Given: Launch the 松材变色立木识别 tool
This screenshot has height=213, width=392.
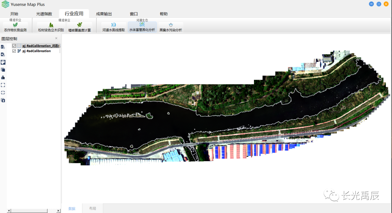Looking at the screenshot, I should tap(51, 27).
